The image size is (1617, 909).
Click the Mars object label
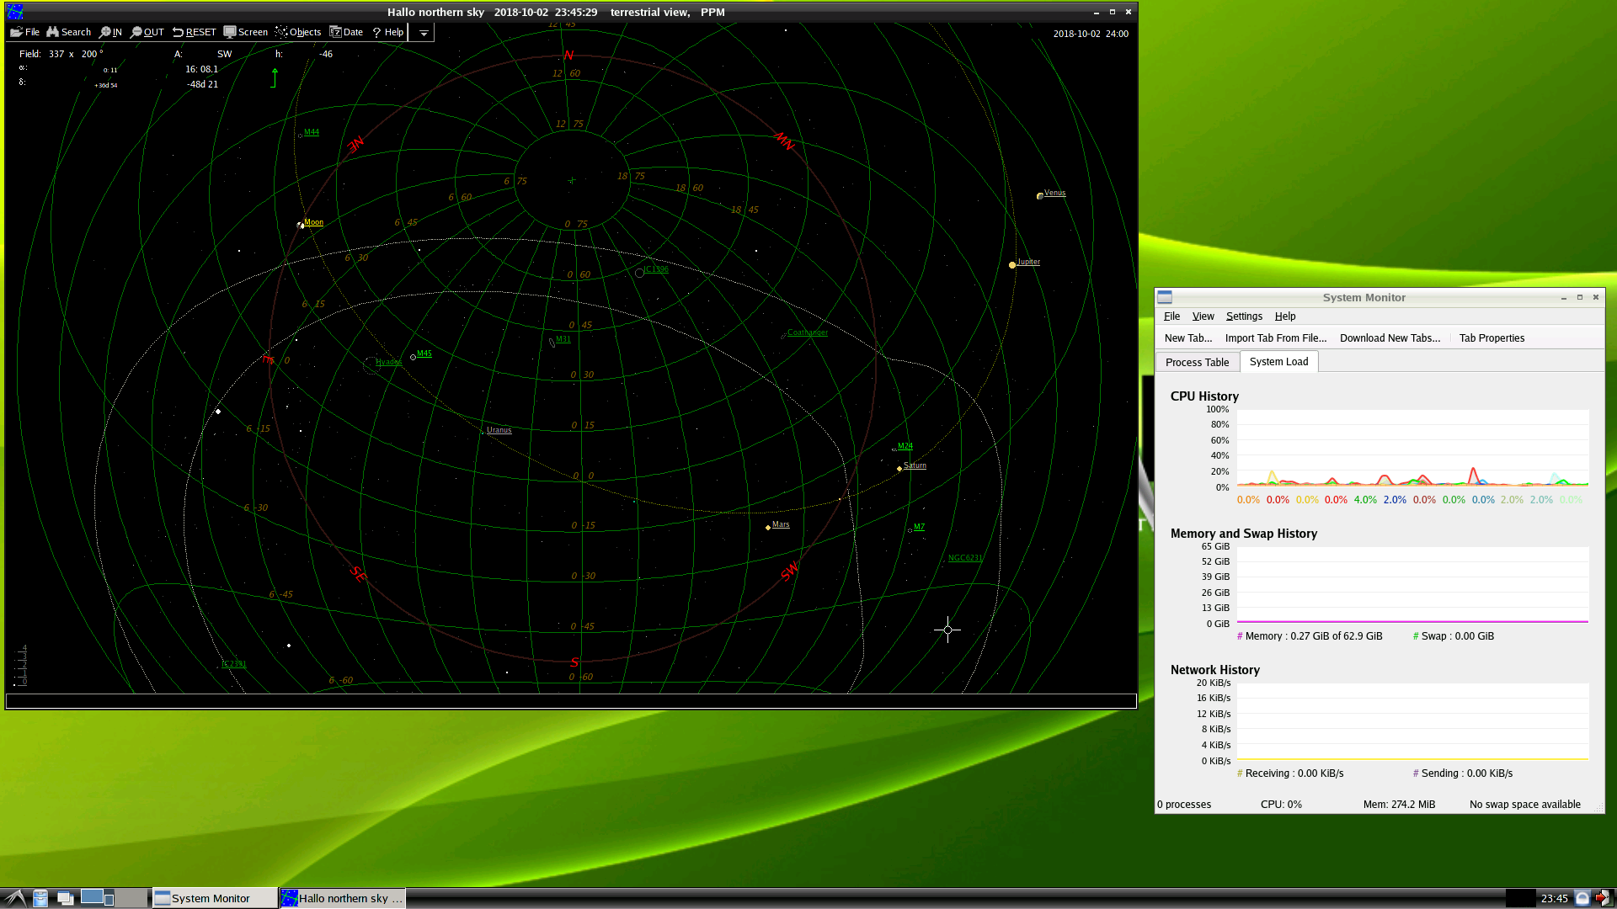781,524
